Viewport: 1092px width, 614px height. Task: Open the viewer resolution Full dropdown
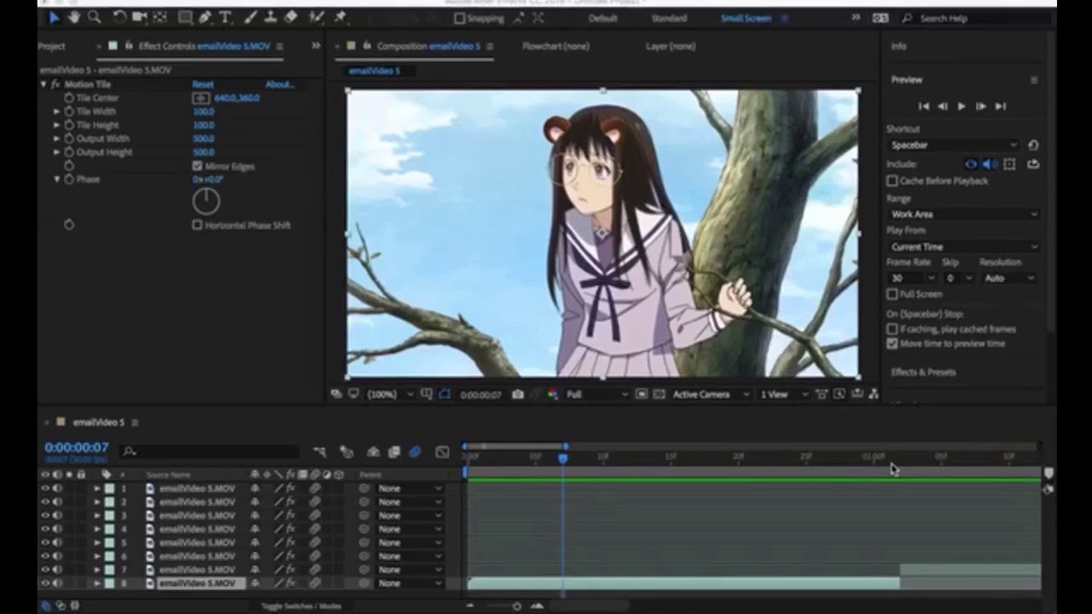click(597, 394)
